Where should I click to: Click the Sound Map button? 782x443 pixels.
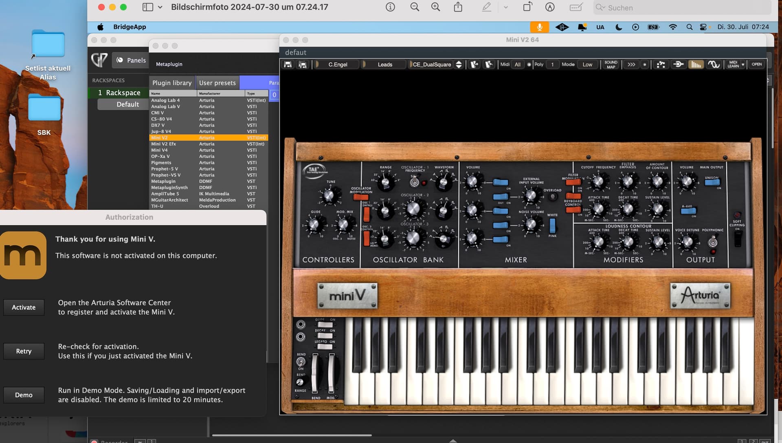611,64
